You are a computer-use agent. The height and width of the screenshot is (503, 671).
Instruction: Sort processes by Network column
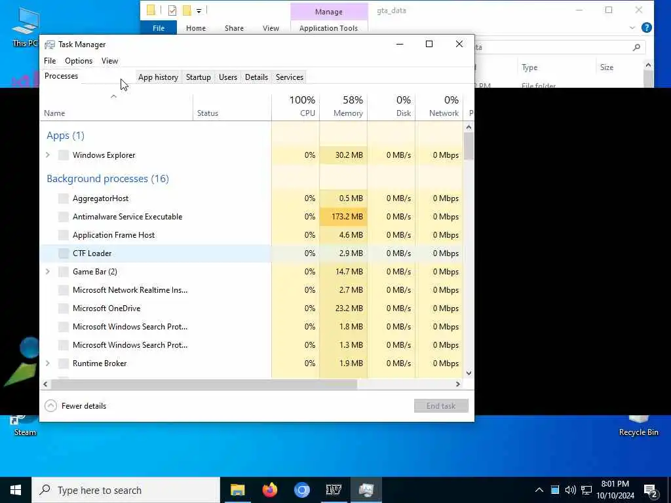(x=440, y=107)
